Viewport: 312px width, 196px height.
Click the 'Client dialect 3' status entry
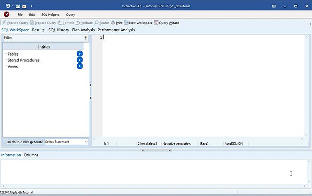(x=147, y=144)
